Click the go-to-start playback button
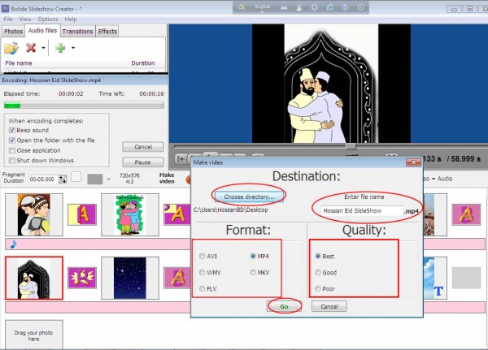Viewport: 488px width, 350px height. [181, 159]
